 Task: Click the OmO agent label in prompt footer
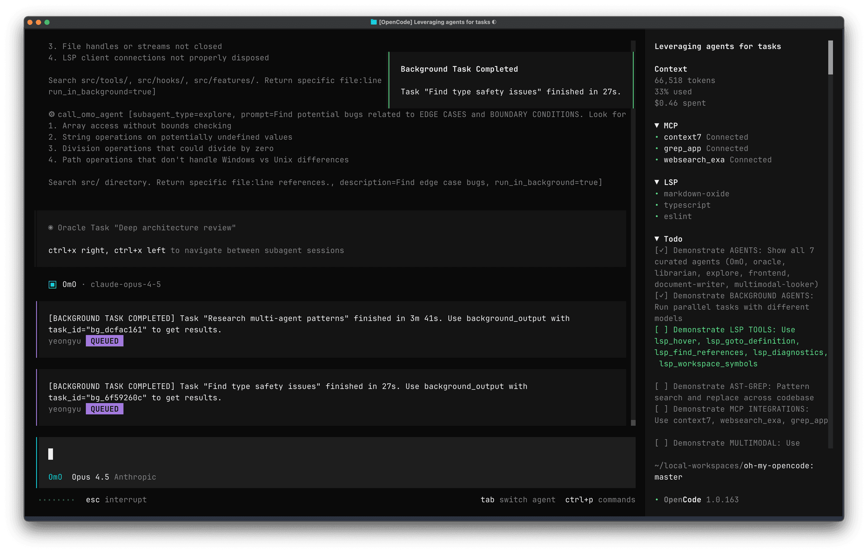point(55,477)
